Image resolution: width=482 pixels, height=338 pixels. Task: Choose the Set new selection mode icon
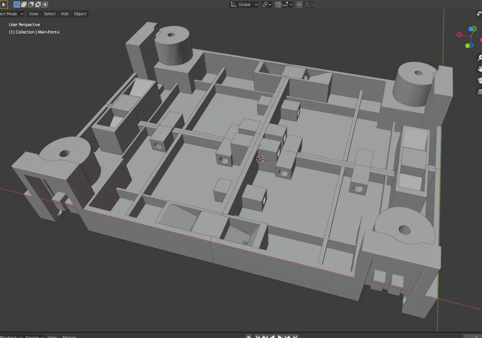(17, 4)
